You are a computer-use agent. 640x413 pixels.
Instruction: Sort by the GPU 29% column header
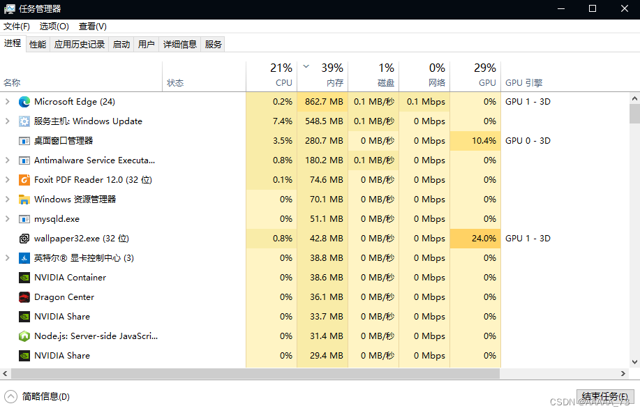pos(475,76)
